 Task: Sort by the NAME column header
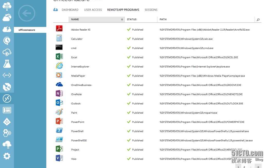click(96, 19)
